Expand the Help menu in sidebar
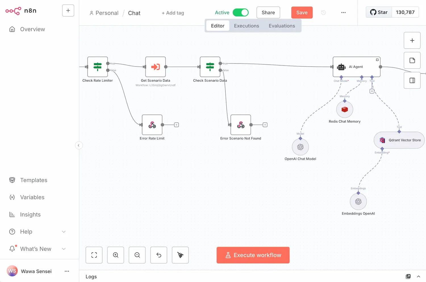The image size is (426, 282). click(64, 232)
